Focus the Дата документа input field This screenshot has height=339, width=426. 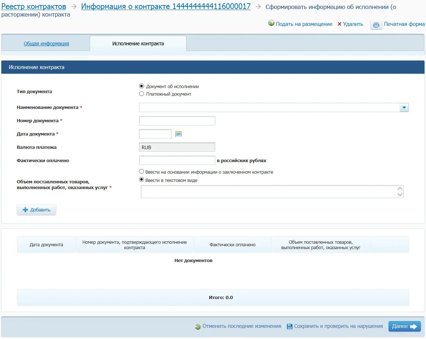156,134
